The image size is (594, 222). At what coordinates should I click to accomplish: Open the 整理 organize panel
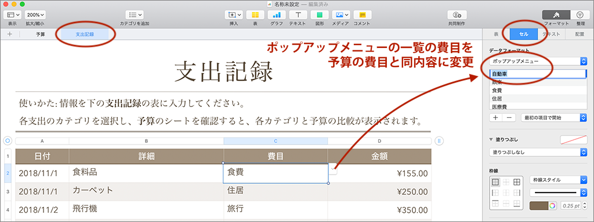coord(580,14)
